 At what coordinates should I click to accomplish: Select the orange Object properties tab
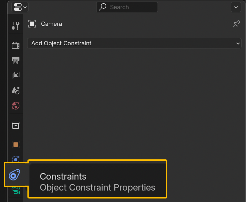coord(16,145)
